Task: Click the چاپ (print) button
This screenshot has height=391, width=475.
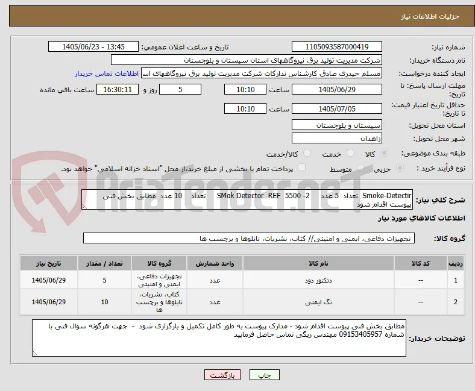Action: point(264,375)
